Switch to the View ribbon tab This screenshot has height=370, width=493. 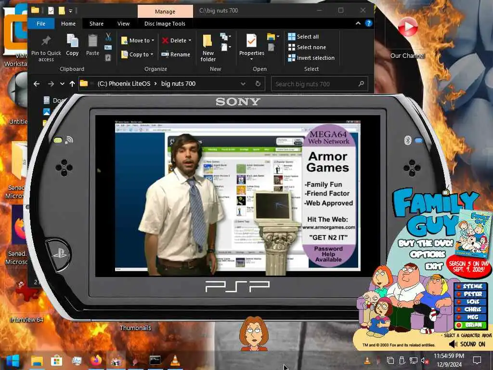123,24
